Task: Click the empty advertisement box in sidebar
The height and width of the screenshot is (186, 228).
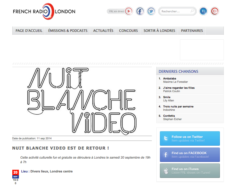Action: (202, 50)
